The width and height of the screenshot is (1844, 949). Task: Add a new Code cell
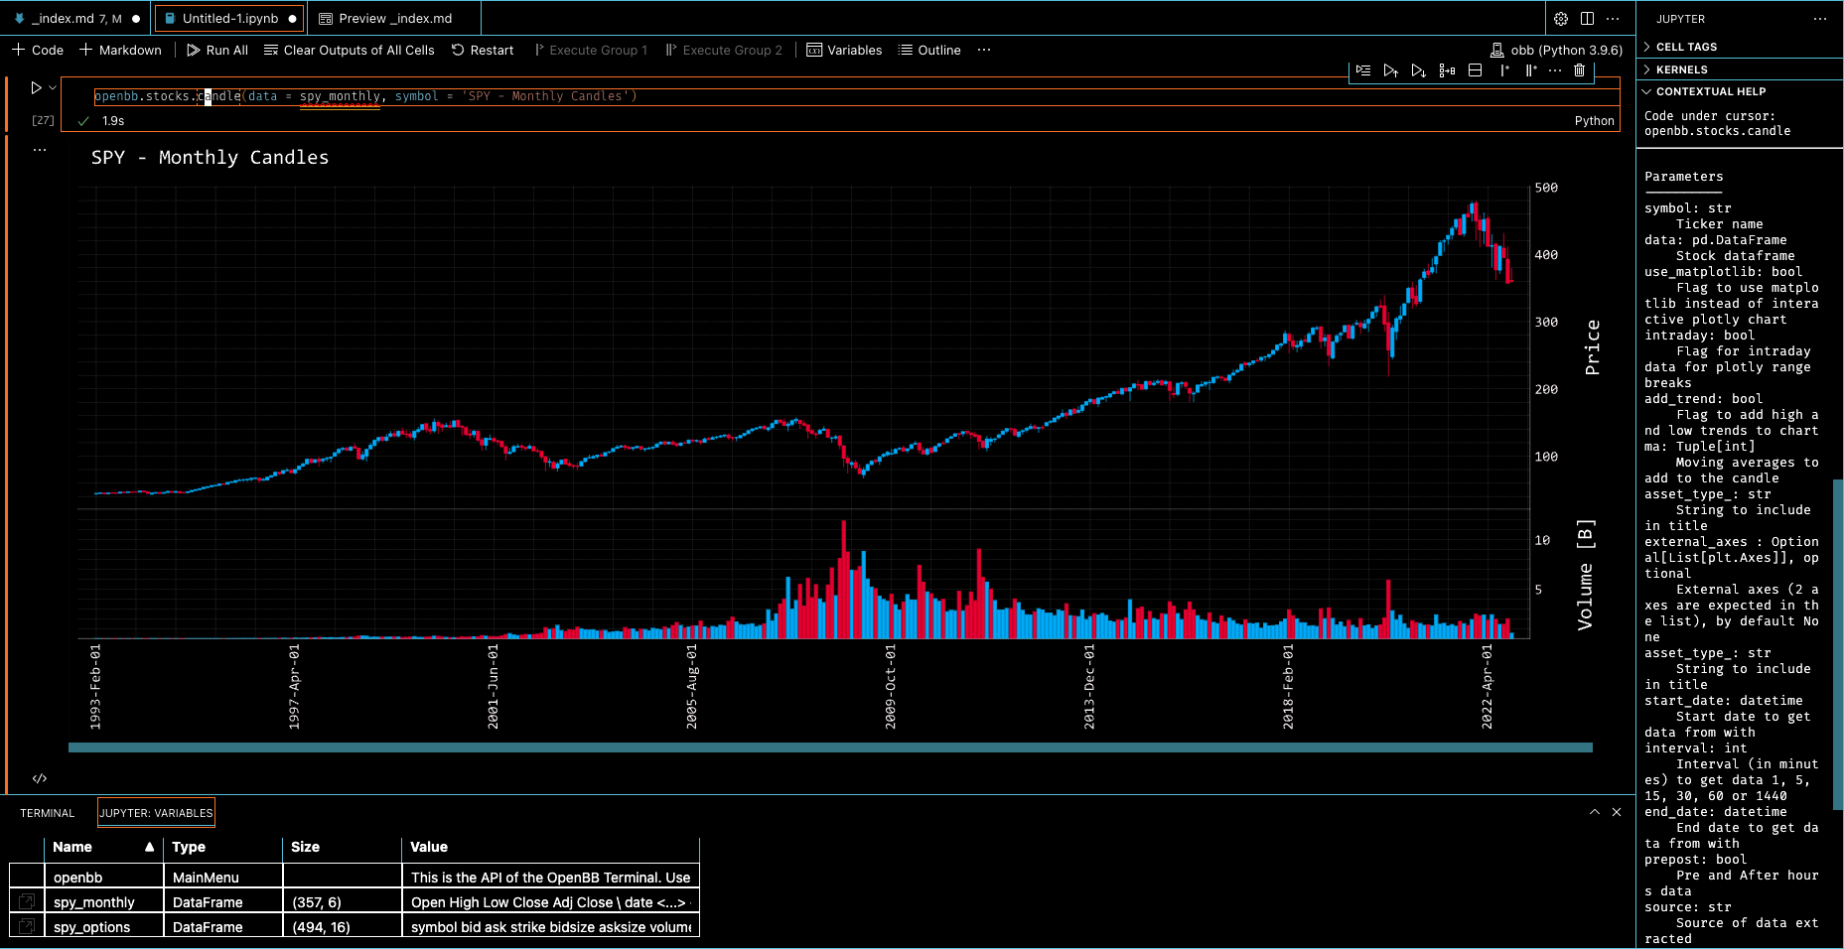point(38,50)
